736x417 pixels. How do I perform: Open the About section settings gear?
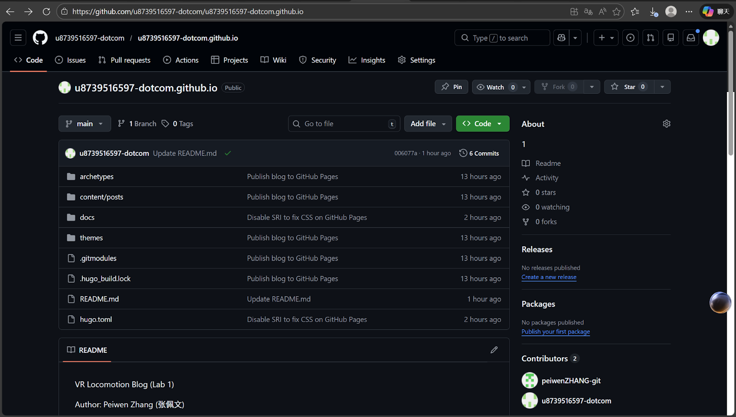click(x=666, y=124)
